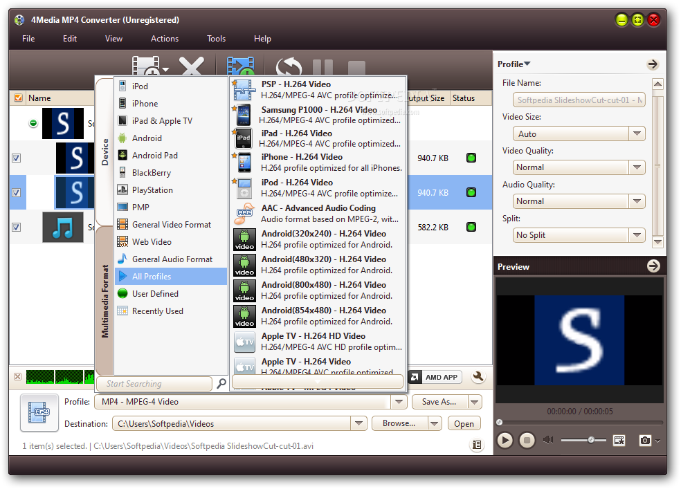Open the Tools menu

[x=216, y=39]
